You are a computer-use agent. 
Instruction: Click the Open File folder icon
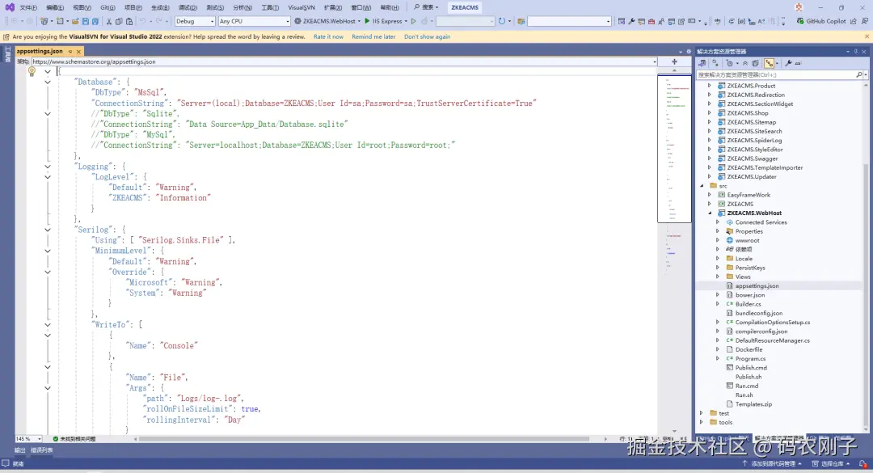coord(75,21)
